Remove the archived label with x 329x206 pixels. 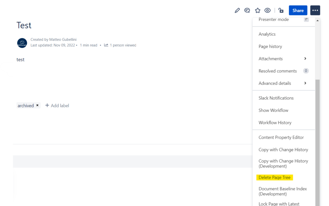coord(37,105)
